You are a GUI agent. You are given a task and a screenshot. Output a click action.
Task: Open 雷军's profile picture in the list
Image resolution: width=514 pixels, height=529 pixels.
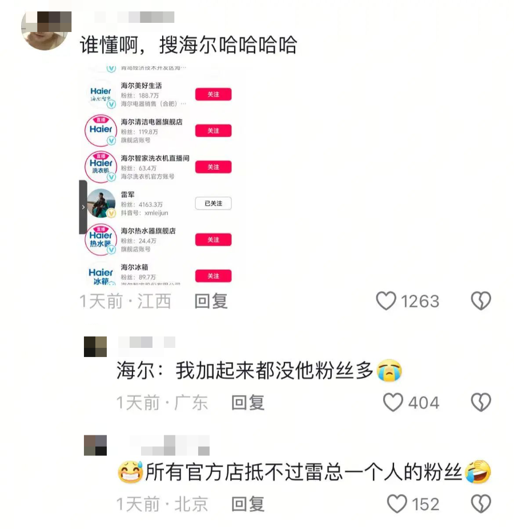click(101, 203)
